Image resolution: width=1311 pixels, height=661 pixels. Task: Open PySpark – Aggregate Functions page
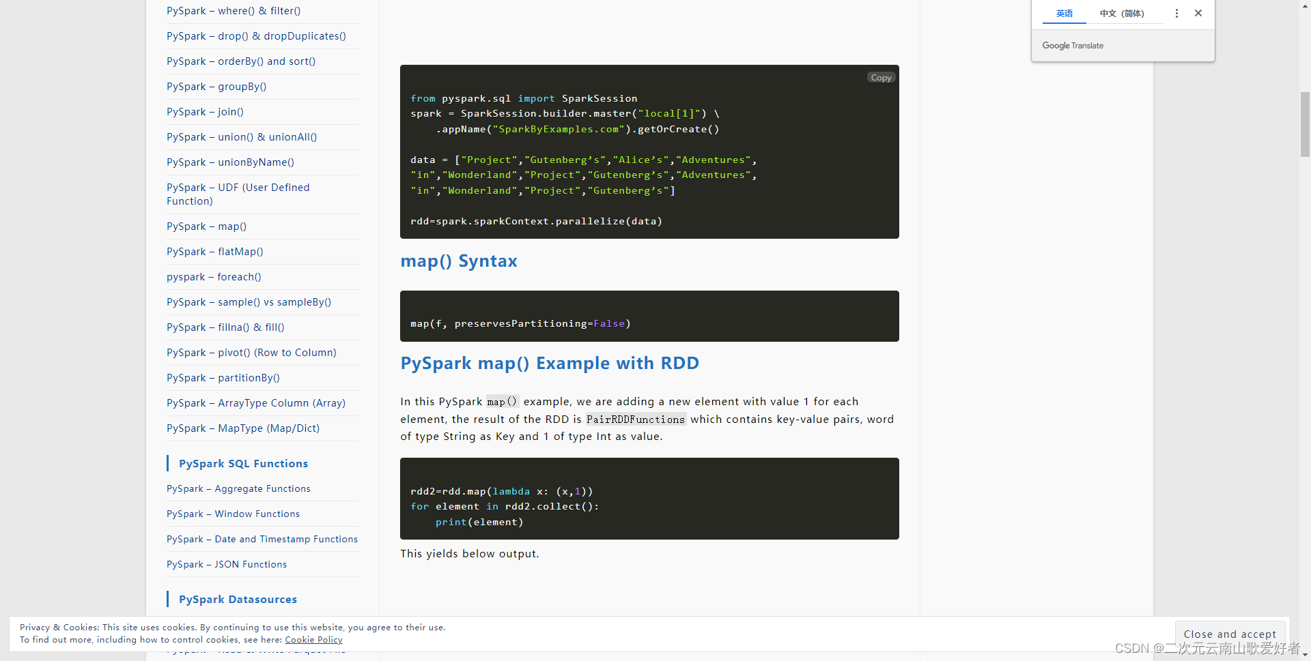[x=238, y=488]
